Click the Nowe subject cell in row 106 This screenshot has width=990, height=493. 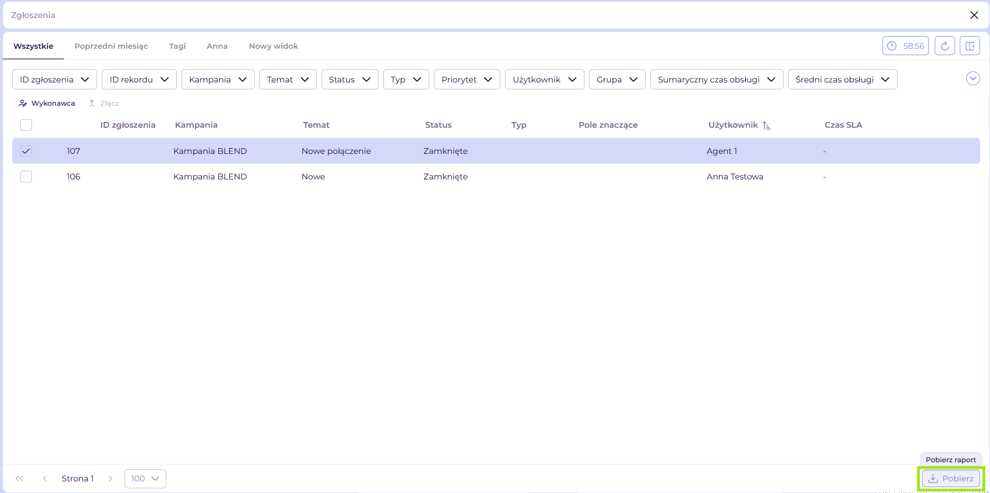[x=314, y=177]
